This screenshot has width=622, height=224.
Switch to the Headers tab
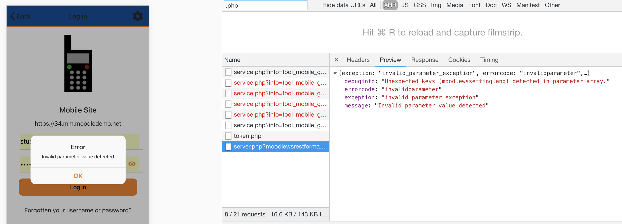click(358, 60)
